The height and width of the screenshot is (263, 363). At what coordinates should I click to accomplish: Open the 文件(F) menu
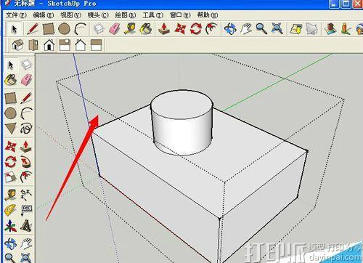click(x=16, y=15)
